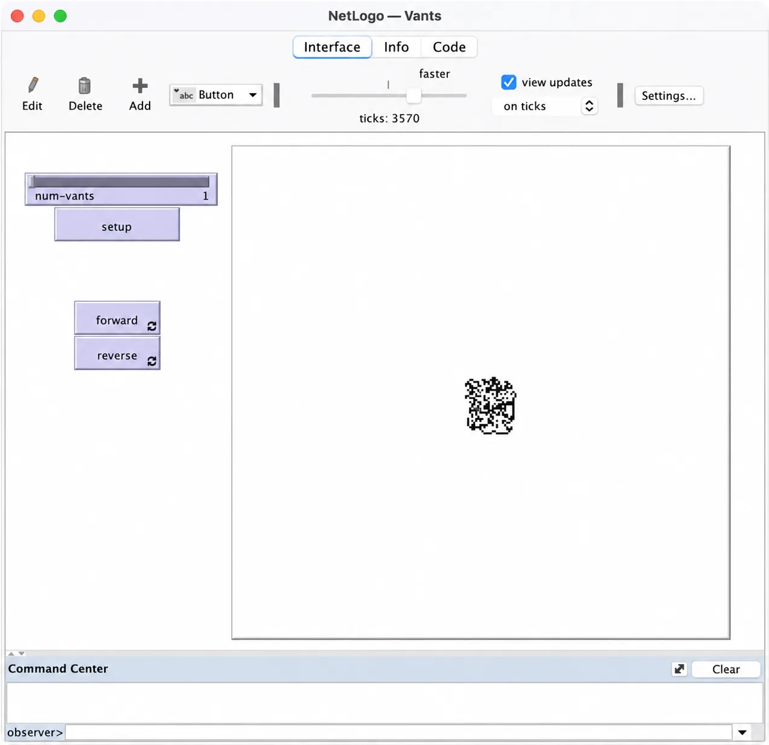The height and width of the screenshot is (745, 769).
Task: Toggle the view updates checkbox
Action: tap(509, 82)
